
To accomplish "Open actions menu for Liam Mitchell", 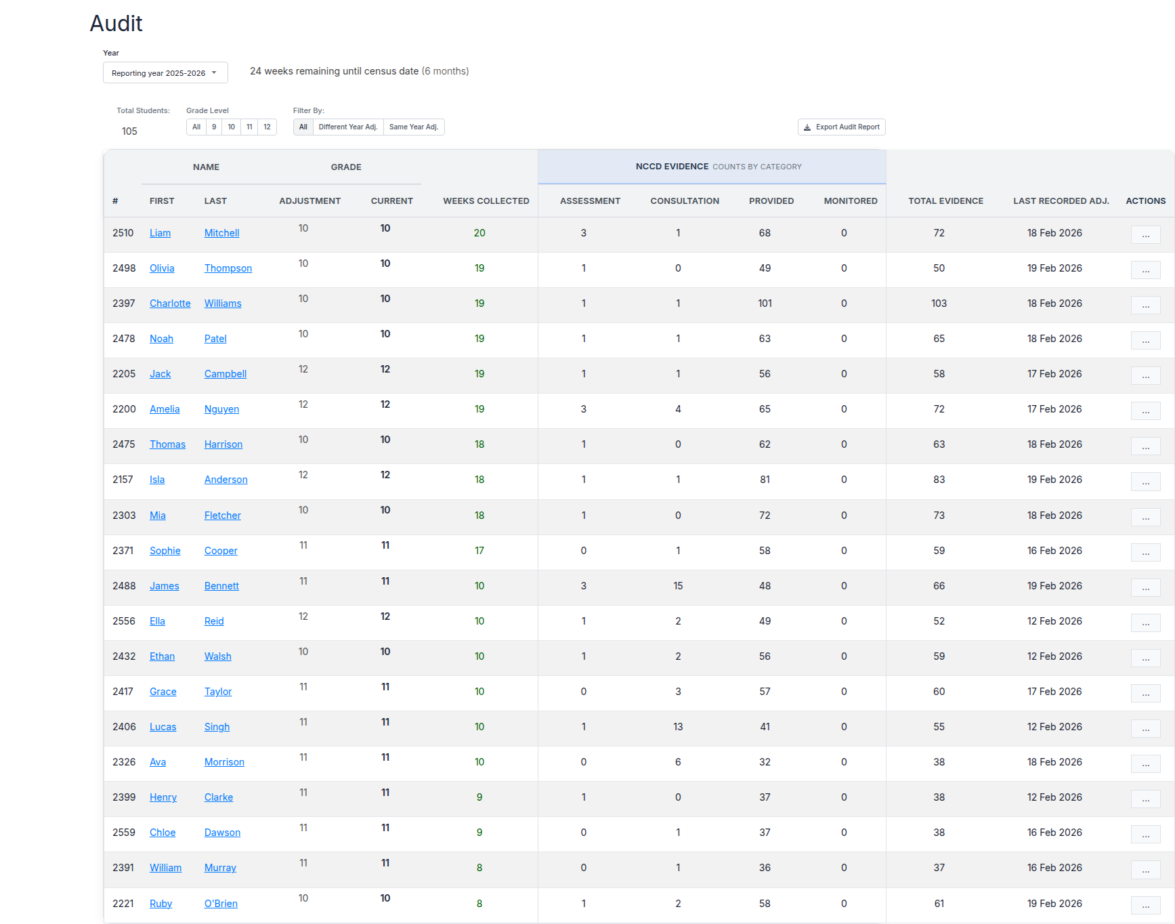I will [x=1145, y=235].
